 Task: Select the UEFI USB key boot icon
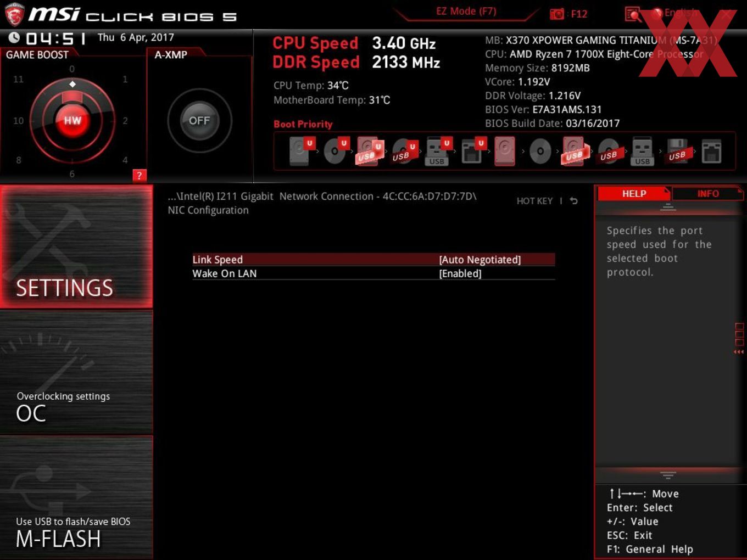pos(438,151)
